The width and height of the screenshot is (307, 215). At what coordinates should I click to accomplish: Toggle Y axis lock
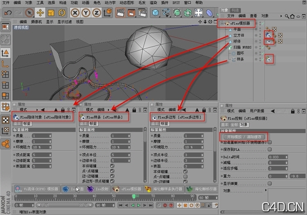click(86, 13)
